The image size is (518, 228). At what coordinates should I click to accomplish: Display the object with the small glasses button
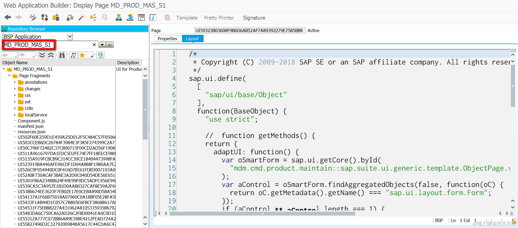pyautogui.click(x=110, y=45)
